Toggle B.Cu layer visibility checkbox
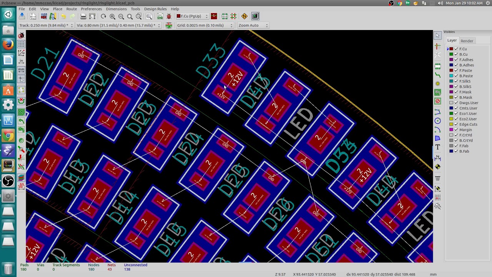This screenshot has width=492, height=277. pos(456,54)
